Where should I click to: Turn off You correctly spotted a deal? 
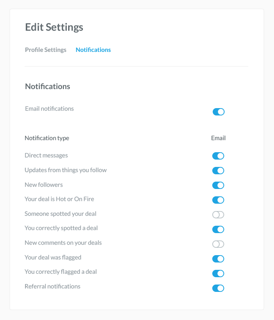pyautogui.click(x=218, y=229)
